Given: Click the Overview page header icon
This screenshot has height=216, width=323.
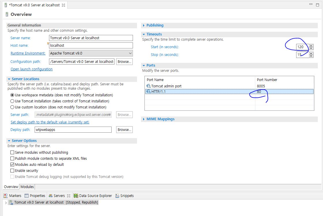Looking at the screenshot, I should coord(7,14).
